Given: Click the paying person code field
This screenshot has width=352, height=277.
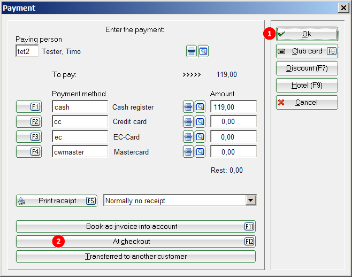Looking at the screenshot, I should (x=27, y=51).
